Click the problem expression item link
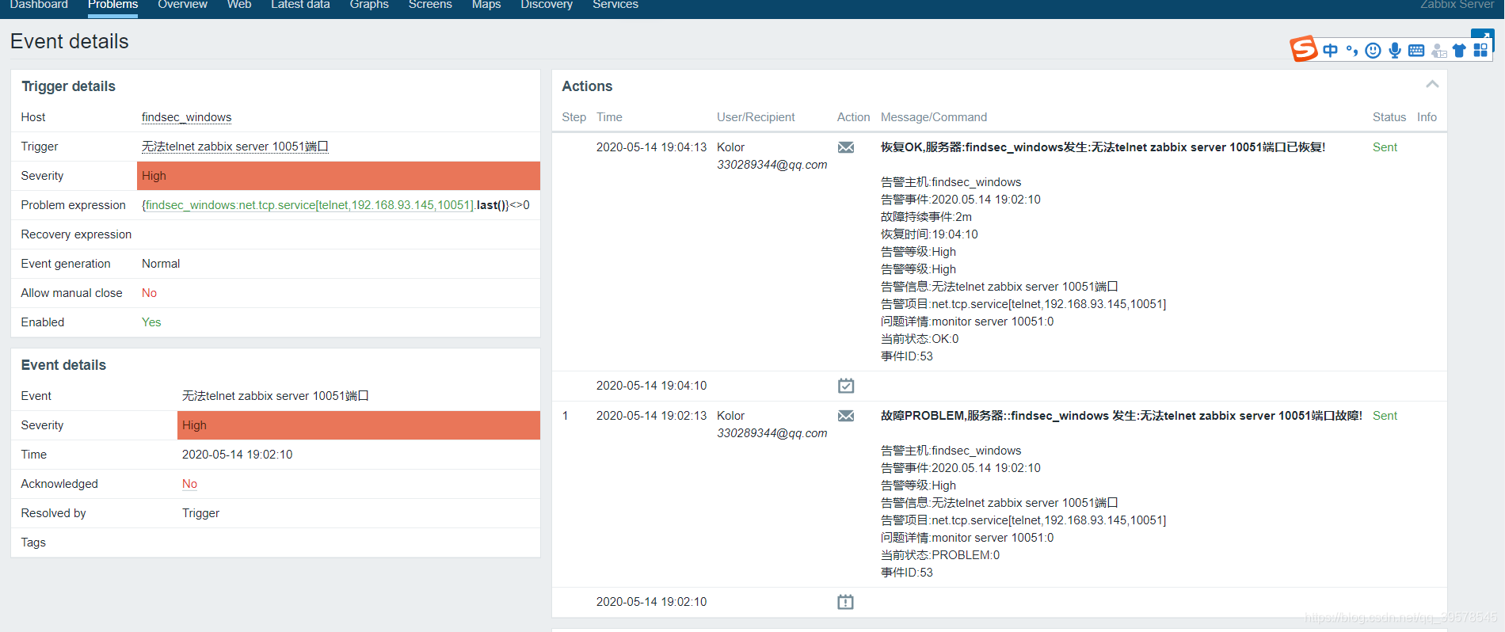This screenshot has height=632, width=1505. point(308,205)
